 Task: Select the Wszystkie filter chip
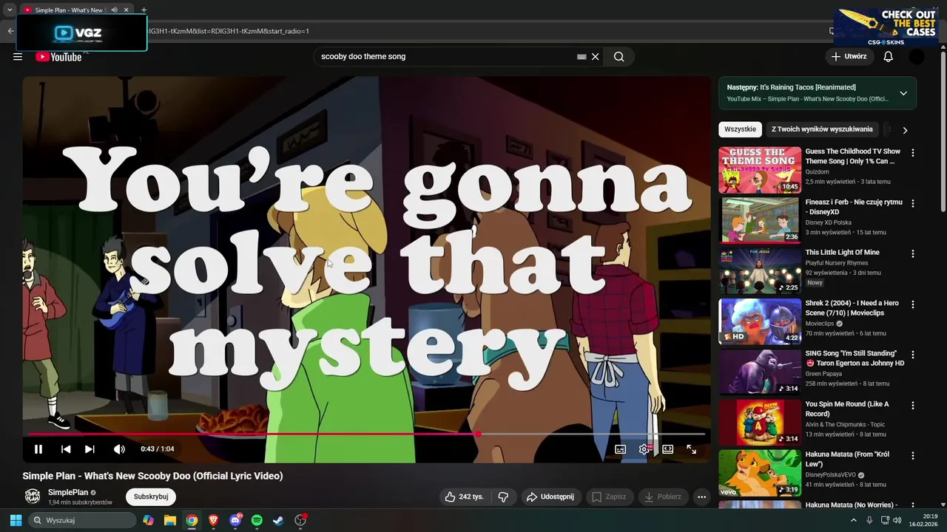click(740, 129)
